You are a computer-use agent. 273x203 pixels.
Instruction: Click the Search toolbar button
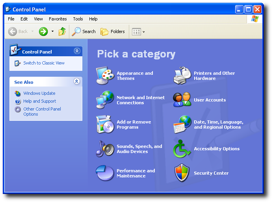84,31
